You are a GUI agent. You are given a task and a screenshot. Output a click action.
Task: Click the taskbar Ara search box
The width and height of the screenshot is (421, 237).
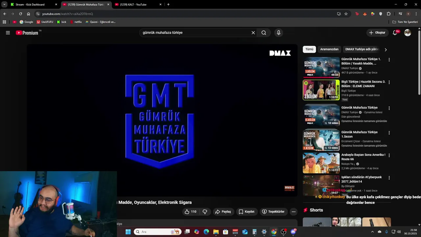click(158, 232)
